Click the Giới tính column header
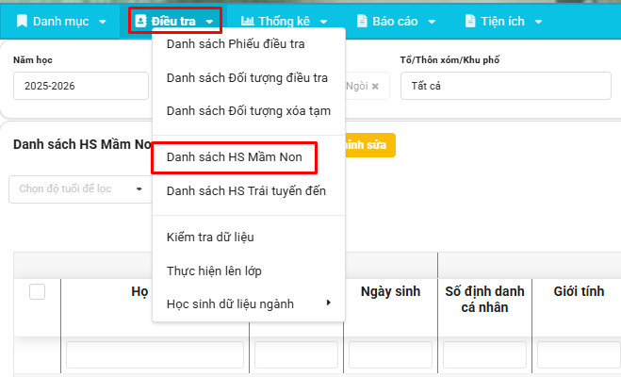The image size is (621, 377). [579, 291]
